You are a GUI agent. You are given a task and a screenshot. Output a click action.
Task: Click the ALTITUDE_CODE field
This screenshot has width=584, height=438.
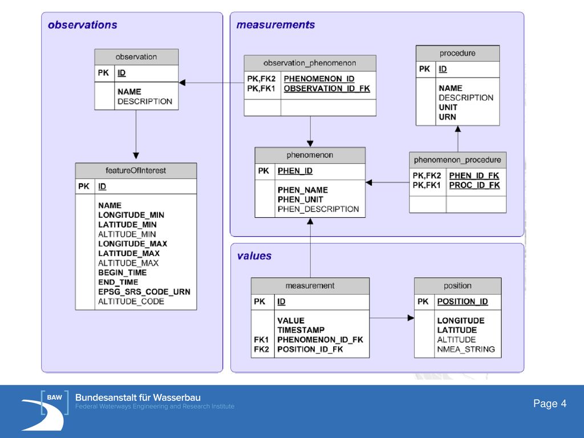click(131, 301)
